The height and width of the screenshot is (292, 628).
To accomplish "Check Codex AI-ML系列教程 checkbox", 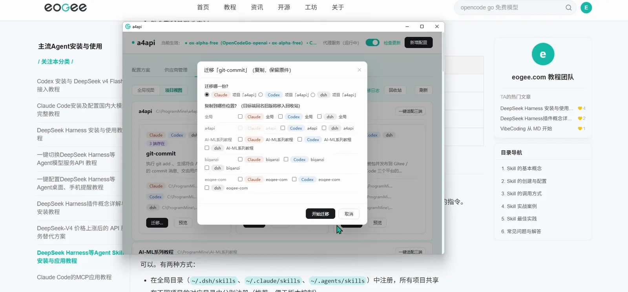I will (x=300, y=139).
